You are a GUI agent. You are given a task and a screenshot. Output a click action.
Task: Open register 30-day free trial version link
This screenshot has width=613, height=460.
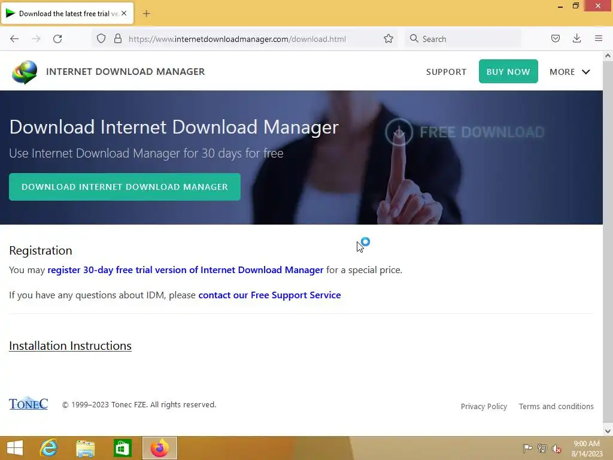[x=186, y=270]
